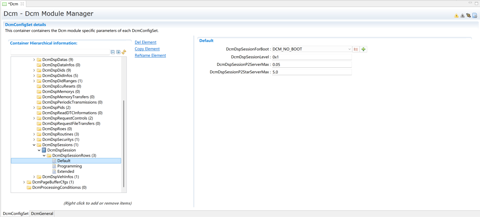The image size is (480, 217).
Task: Collapse the DcmDspSessionRows node
Action: point(44,156)
